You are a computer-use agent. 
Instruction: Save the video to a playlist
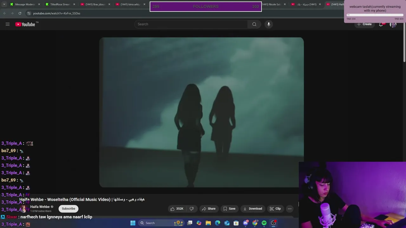(229, 209)
